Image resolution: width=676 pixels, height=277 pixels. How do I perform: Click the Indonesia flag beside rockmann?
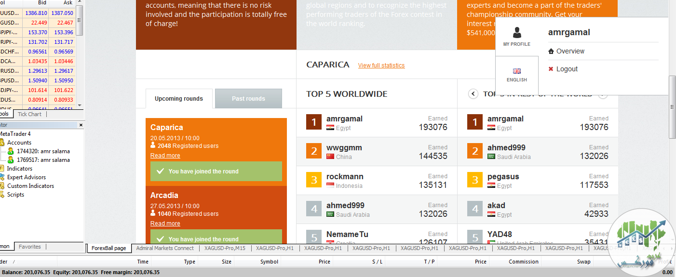[330, 185]
